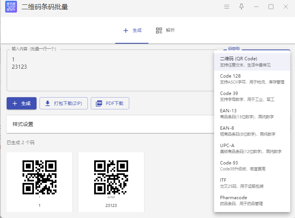The image size is (295, 218).
Task: Open the QR code thumbnail labeled 23123
Action: coord(111,177)
